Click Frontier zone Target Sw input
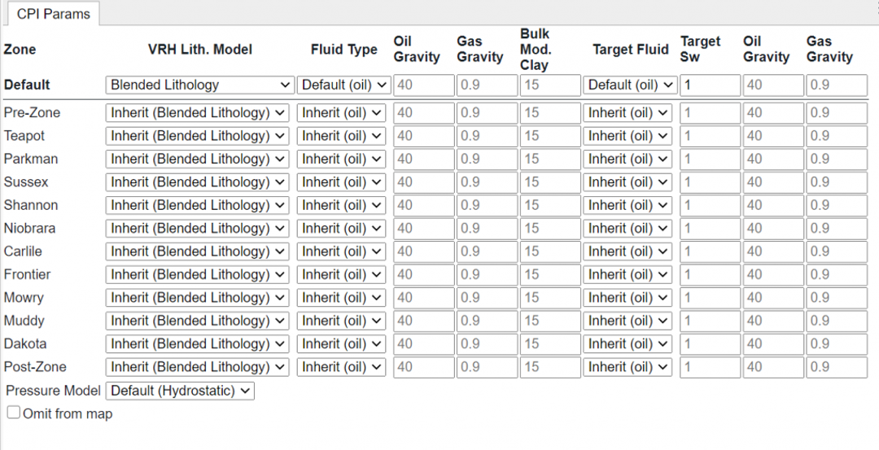The height and width of the screenshot is (450, 879). (x=711, y=274)
